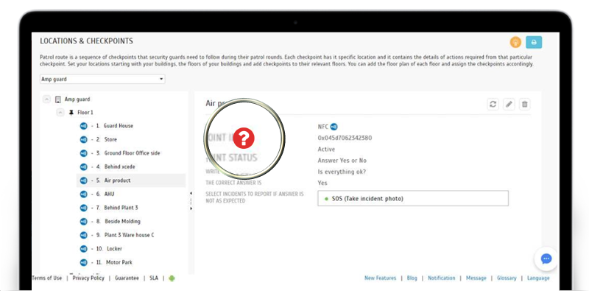Click the NFC icon beside Beside Molding
The image size is (589, 291).
(x=83, y=222)
